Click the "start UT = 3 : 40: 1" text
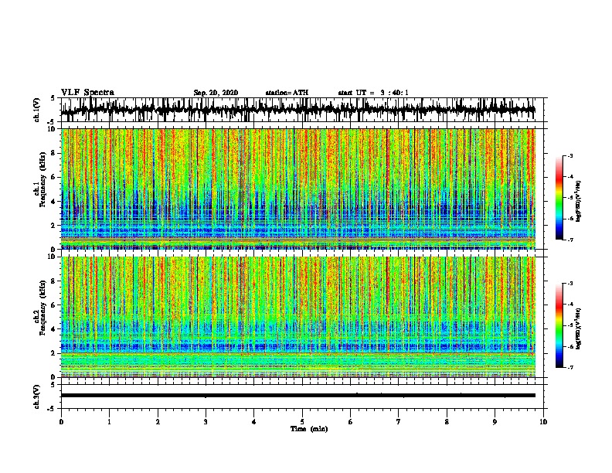612x473 pixels. point(373,93)
